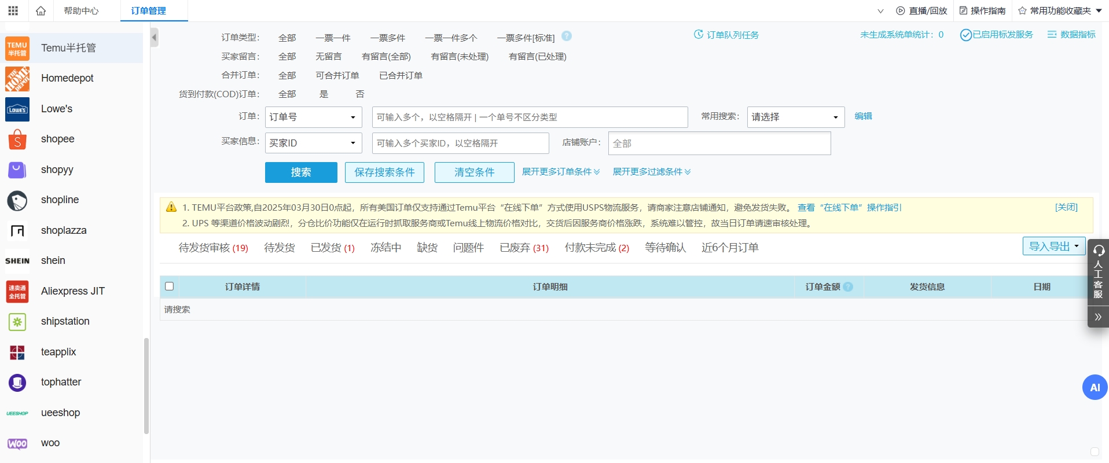Click the 人工客服 headset icon
This screenshot has height=463, width=1109.
(1098, 251)
